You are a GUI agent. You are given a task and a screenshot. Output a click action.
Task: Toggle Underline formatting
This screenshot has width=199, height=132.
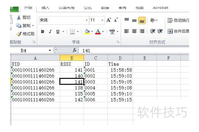click(58, 31)
